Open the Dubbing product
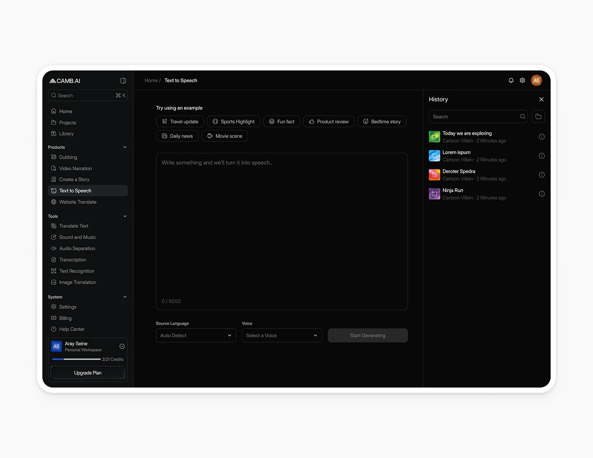 click(68, 157)
